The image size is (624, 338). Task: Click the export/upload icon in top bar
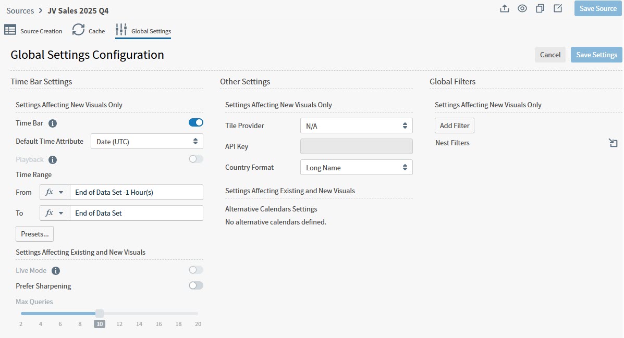504,8
